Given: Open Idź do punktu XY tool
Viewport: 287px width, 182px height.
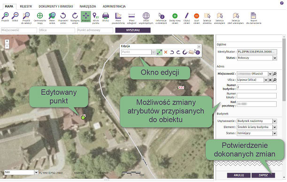Looking at the screenshot, I should (x=96, y=18).
